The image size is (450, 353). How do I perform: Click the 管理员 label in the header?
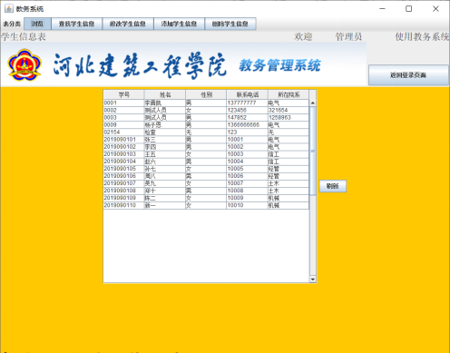coord(348,37)
